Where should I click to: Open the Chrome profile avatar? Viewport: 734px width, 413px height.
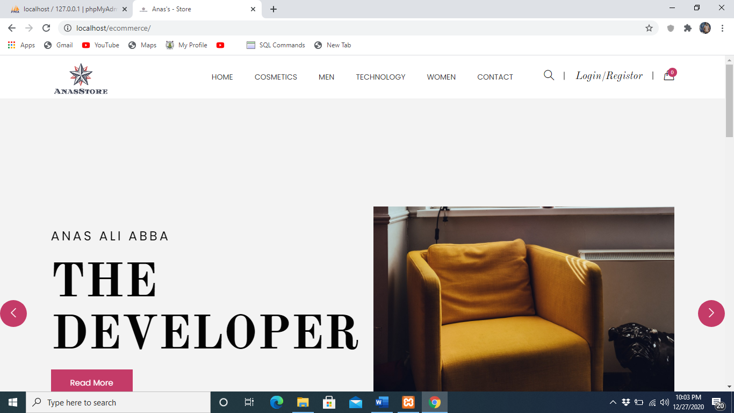[x=705, y=28]
